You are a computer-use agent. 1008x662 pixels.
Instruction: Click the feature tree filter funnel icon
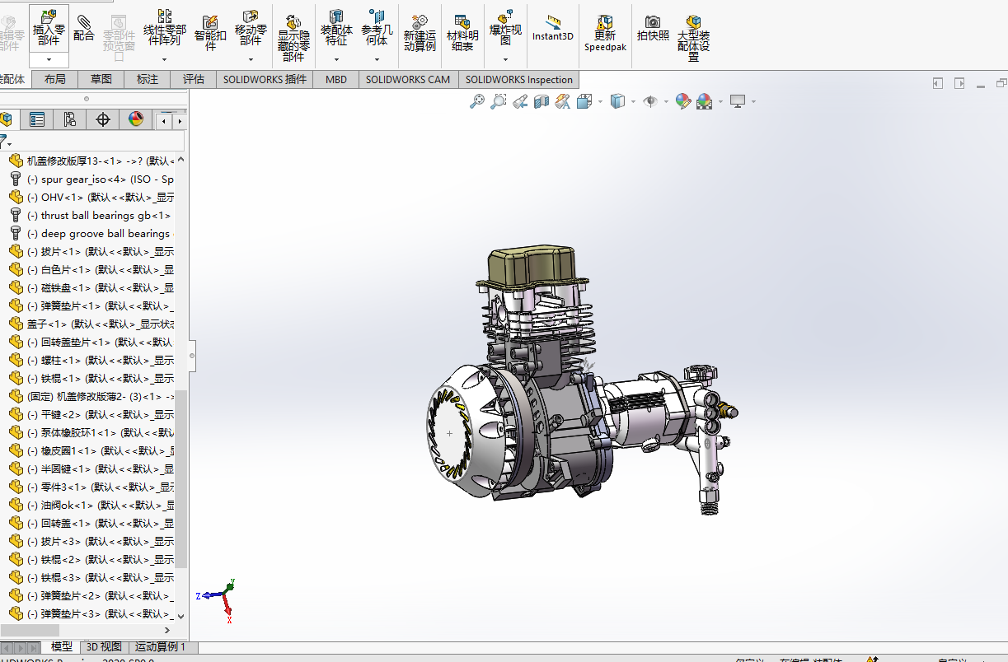click(x=5, y=142)
